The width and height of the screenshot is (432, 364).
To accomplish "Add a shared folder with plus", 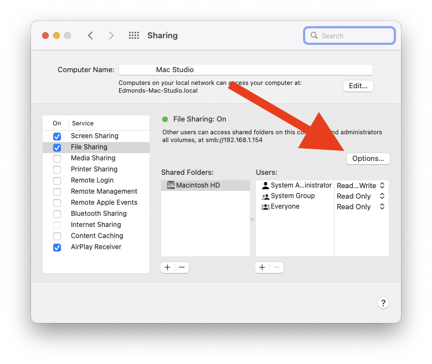I will [x=167, y=267].
